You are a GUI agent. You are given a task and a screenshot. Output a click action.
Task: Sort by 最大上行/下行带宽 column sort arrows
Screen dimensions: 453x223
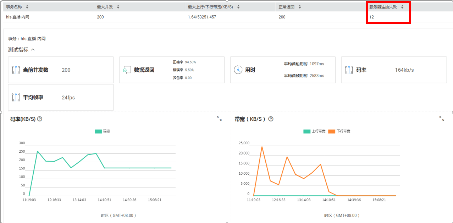(x=238, y=7)
